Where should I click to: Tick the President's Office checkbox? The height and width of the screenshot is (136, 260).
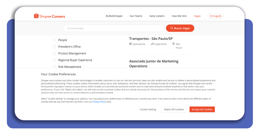click(54, 47)
